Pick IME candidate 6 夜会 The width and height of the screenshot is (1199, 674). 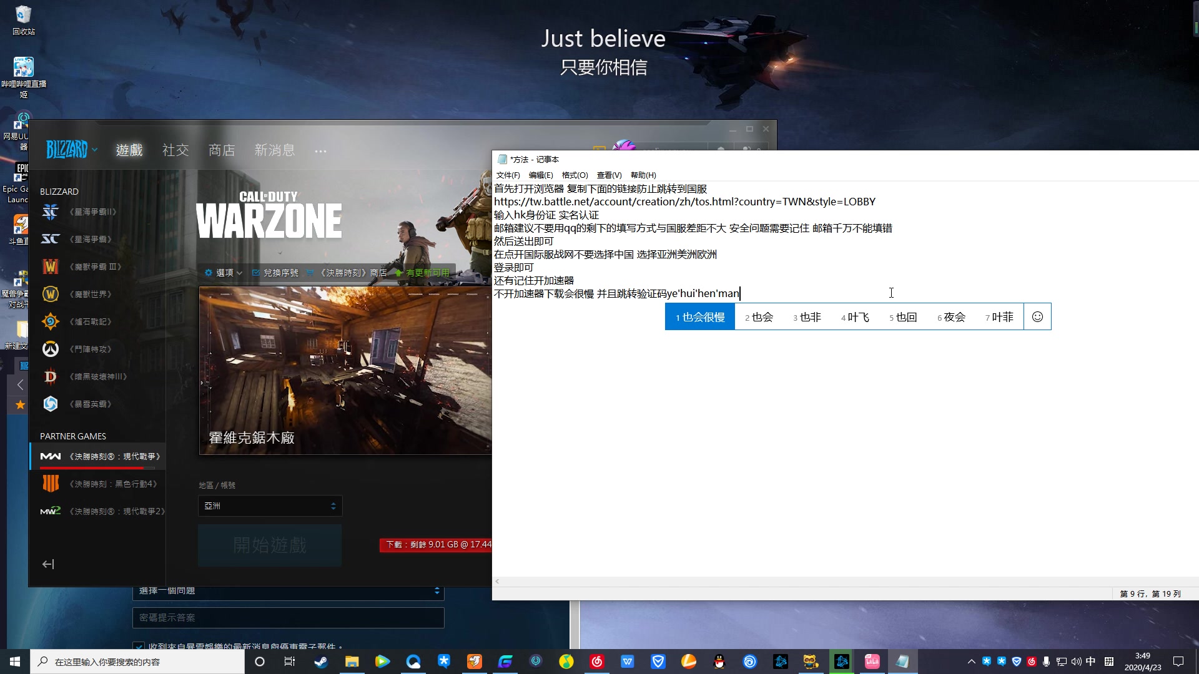pos(951,317)
